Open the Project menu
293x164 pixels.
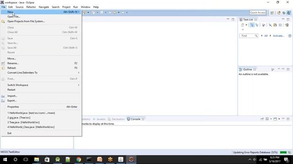(x=66, y=7)
